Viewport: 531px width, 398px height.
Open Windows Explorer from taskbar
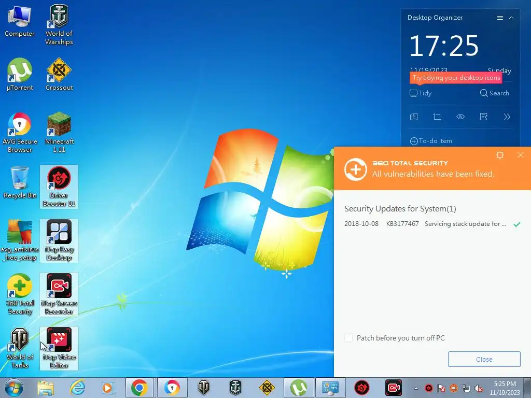point(46,388)
